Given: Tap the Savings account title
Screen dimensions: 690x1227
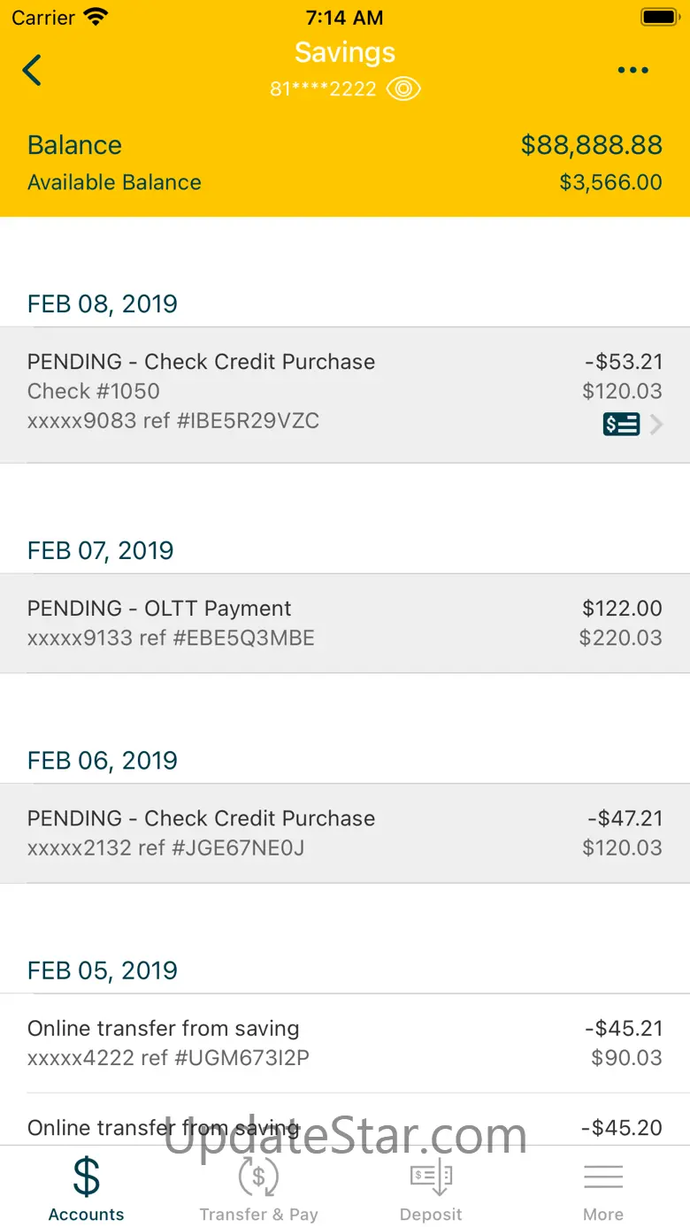Looking at the screenshot, I should 345,52.
